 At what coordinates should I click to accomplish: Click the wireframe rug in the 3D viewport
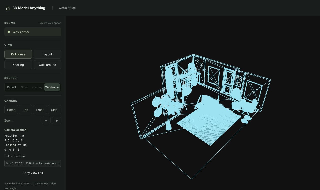(x=209, y=125)
